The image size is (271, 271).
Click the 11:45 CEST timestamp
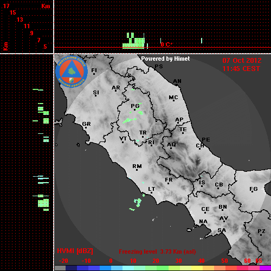(x=241, y=69)
